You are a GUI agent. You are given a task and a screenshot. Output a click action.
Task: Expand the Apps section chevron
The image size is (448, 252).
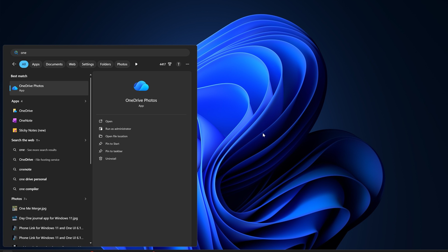pyautogui.click(x=85, y=101)
